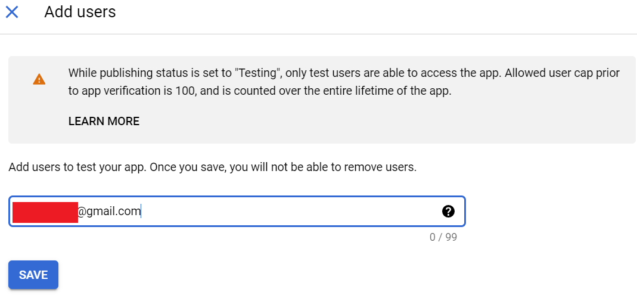This screenshot has width=637, height=295.
Task: Place cursor in the @gmail.com text
Action: tap(110, 212)
